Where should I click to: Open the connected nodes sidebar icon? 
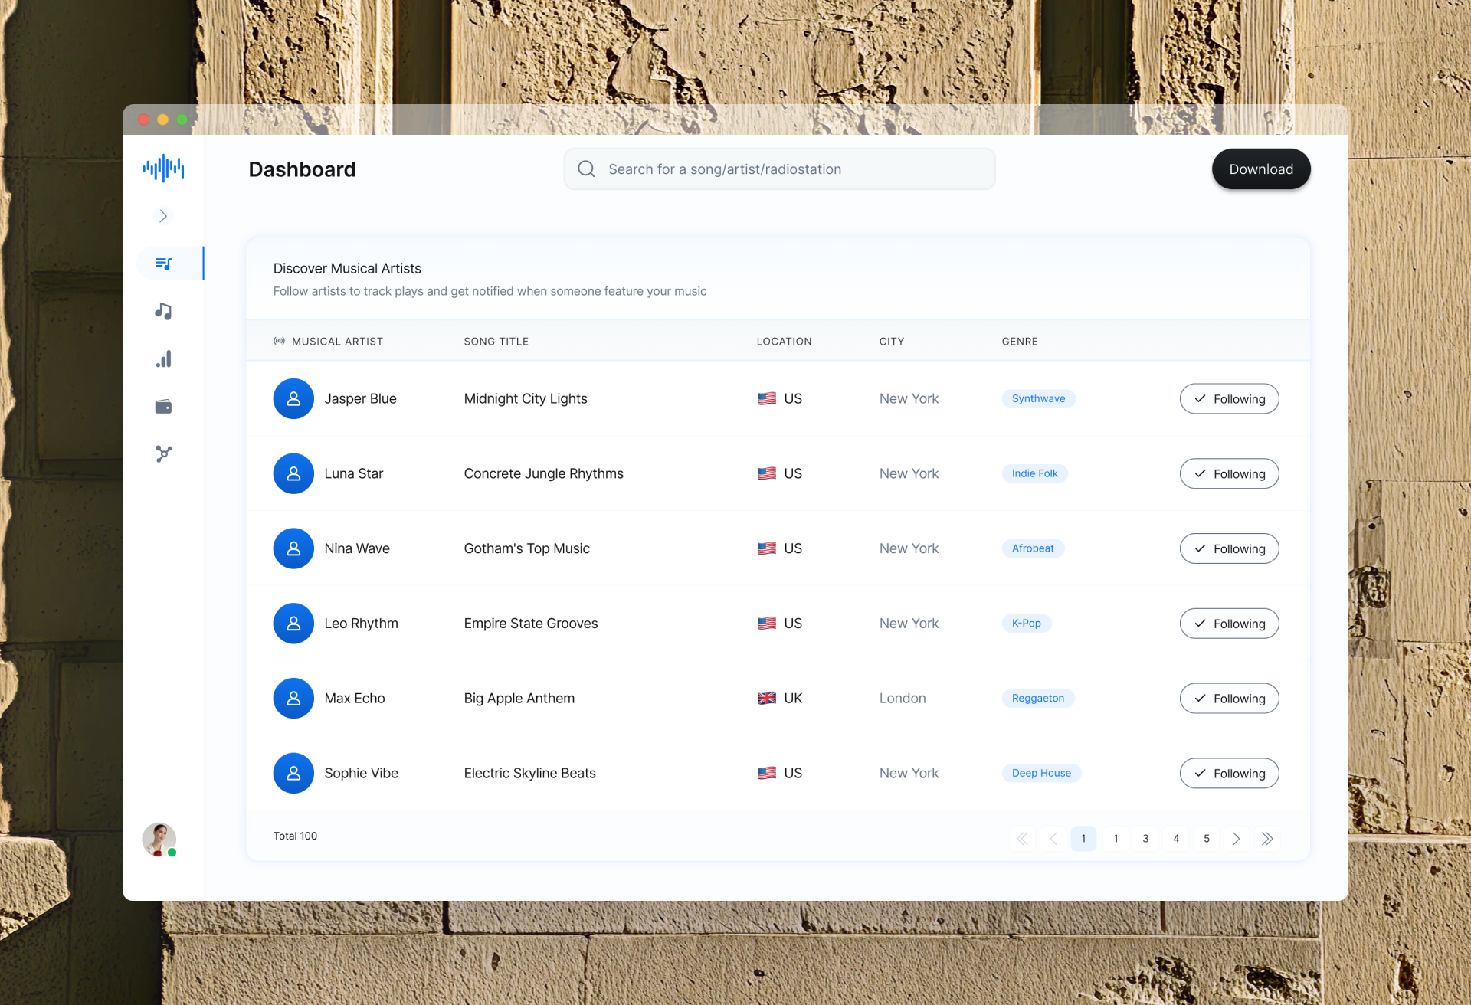coord(163,454)
